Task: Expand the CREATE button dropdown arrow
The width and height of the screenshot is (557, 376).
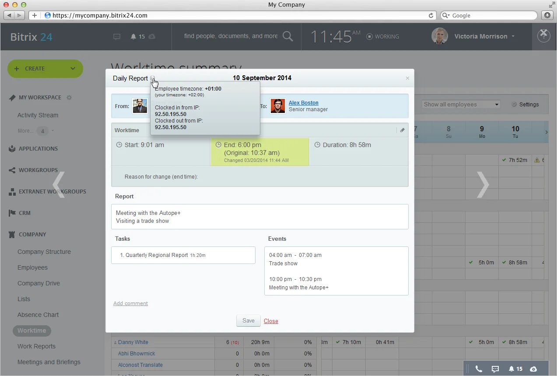Action: 73,69
